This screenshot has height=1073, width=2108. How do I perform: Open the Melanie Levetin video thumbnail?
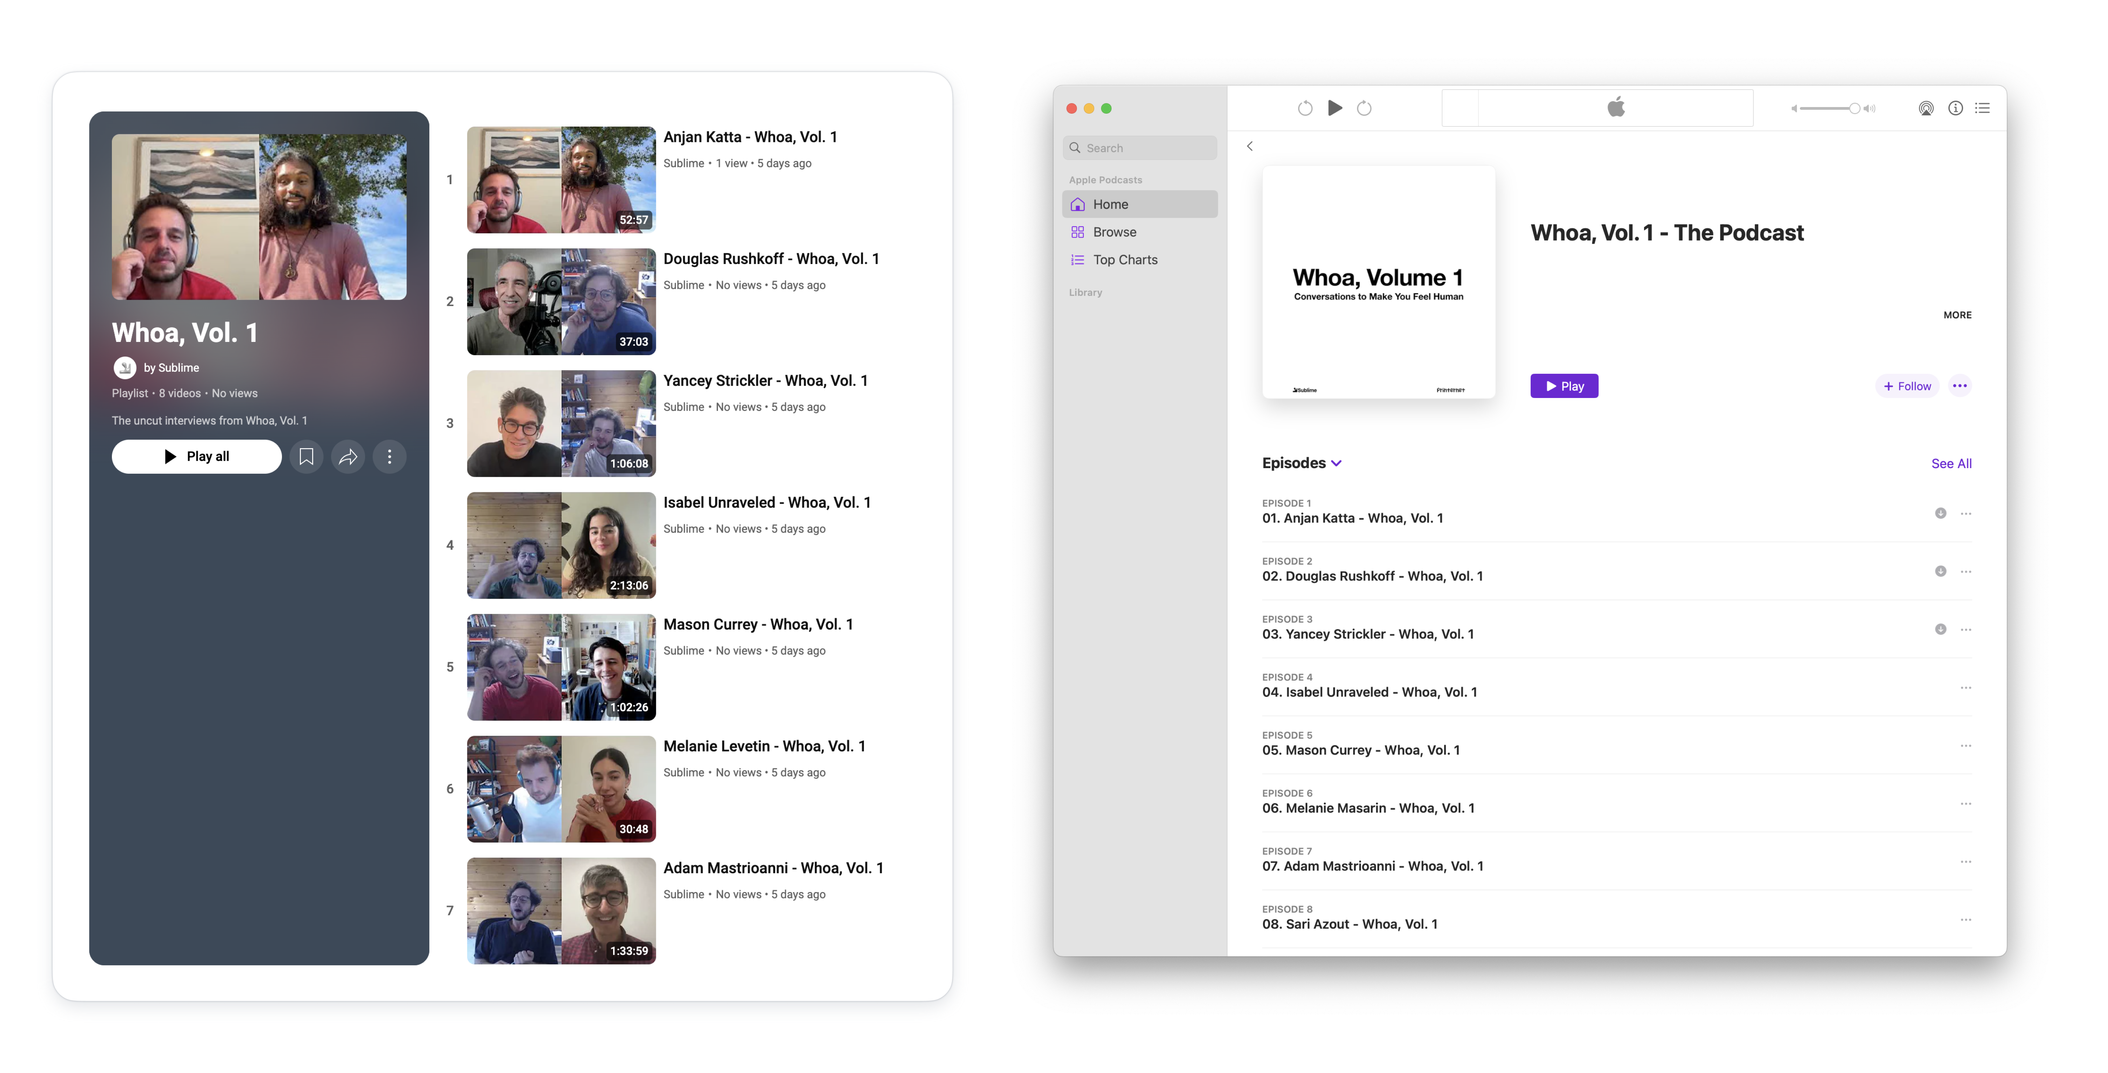[560, 789]
